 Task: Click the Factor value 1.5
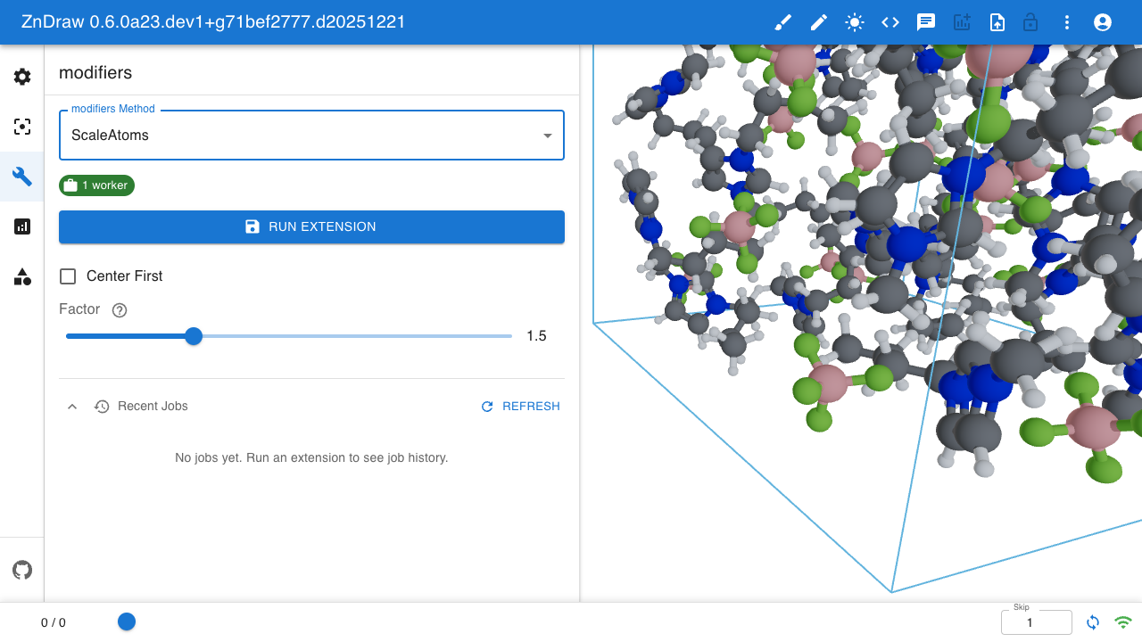pyautogui.click(x=536, y=336)
